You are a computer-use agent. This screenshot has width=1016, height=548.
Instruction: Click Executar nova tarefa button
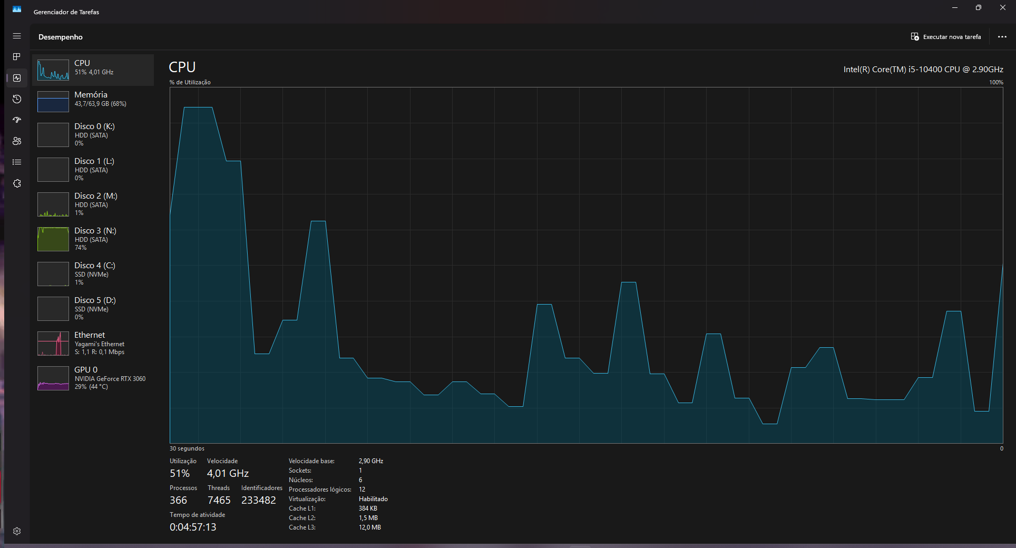pos(946,37)
